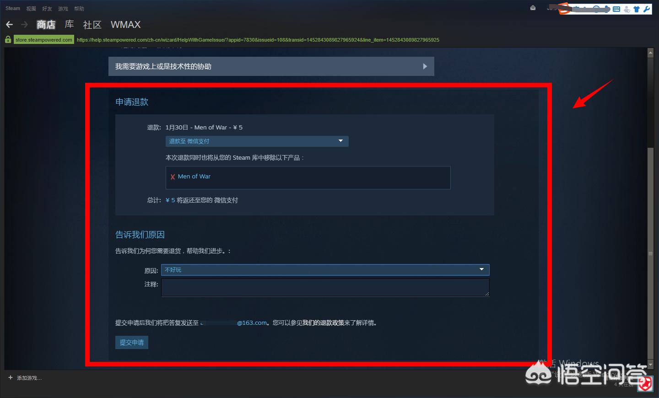Open the 好友 friends menu
659x398 pixels.
[x=47, y=9]
